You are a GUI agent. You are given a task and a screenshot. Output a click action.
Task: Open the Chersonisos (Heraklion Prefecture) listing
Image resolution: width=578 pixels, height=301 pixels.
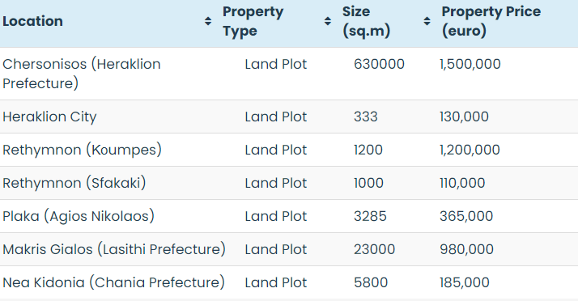[x=82, y=74]
